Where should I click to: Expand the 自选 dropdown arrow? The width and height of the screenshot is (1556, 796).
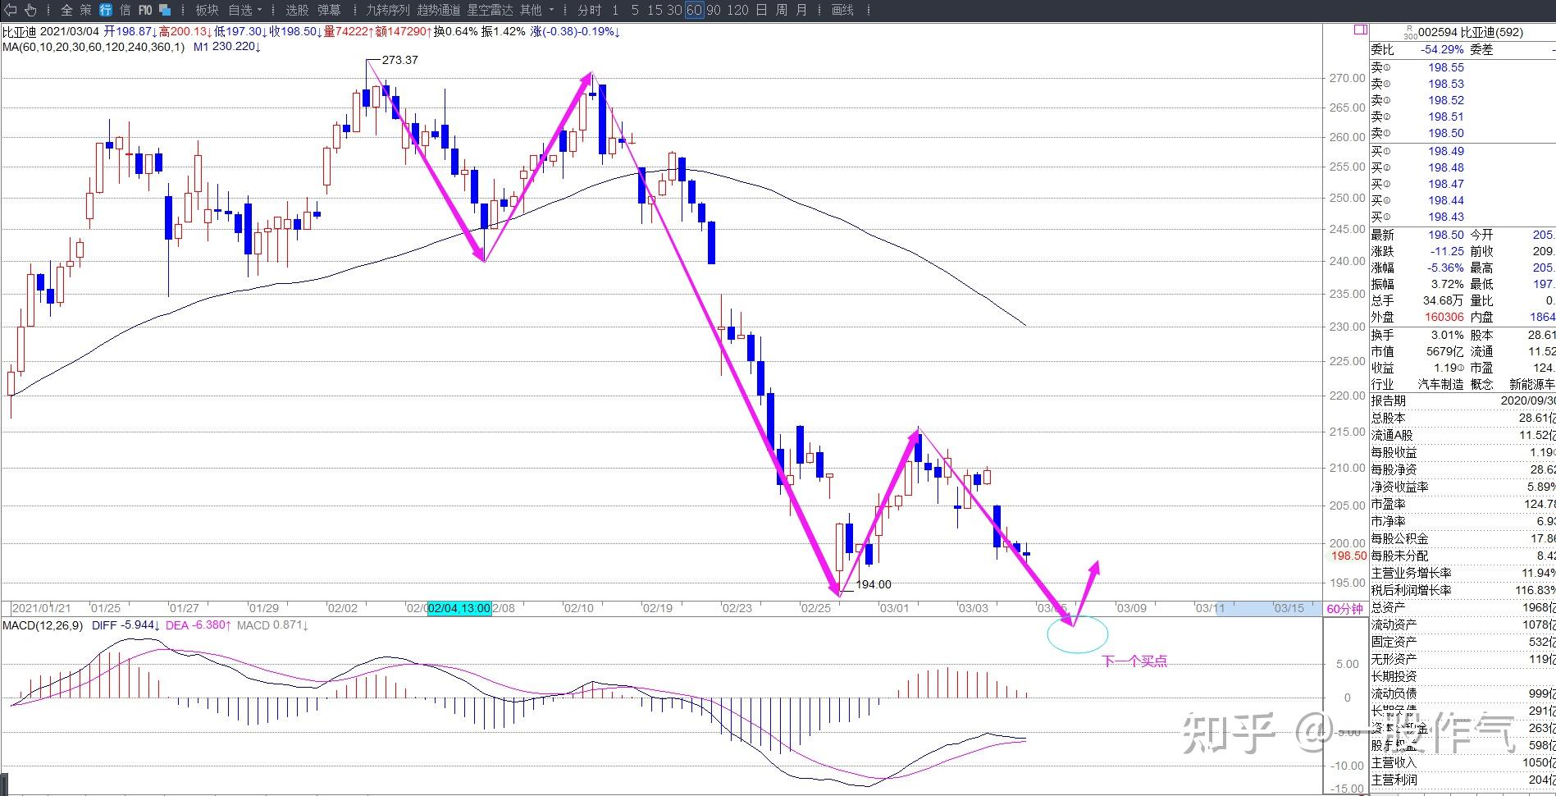pos(260,11)
